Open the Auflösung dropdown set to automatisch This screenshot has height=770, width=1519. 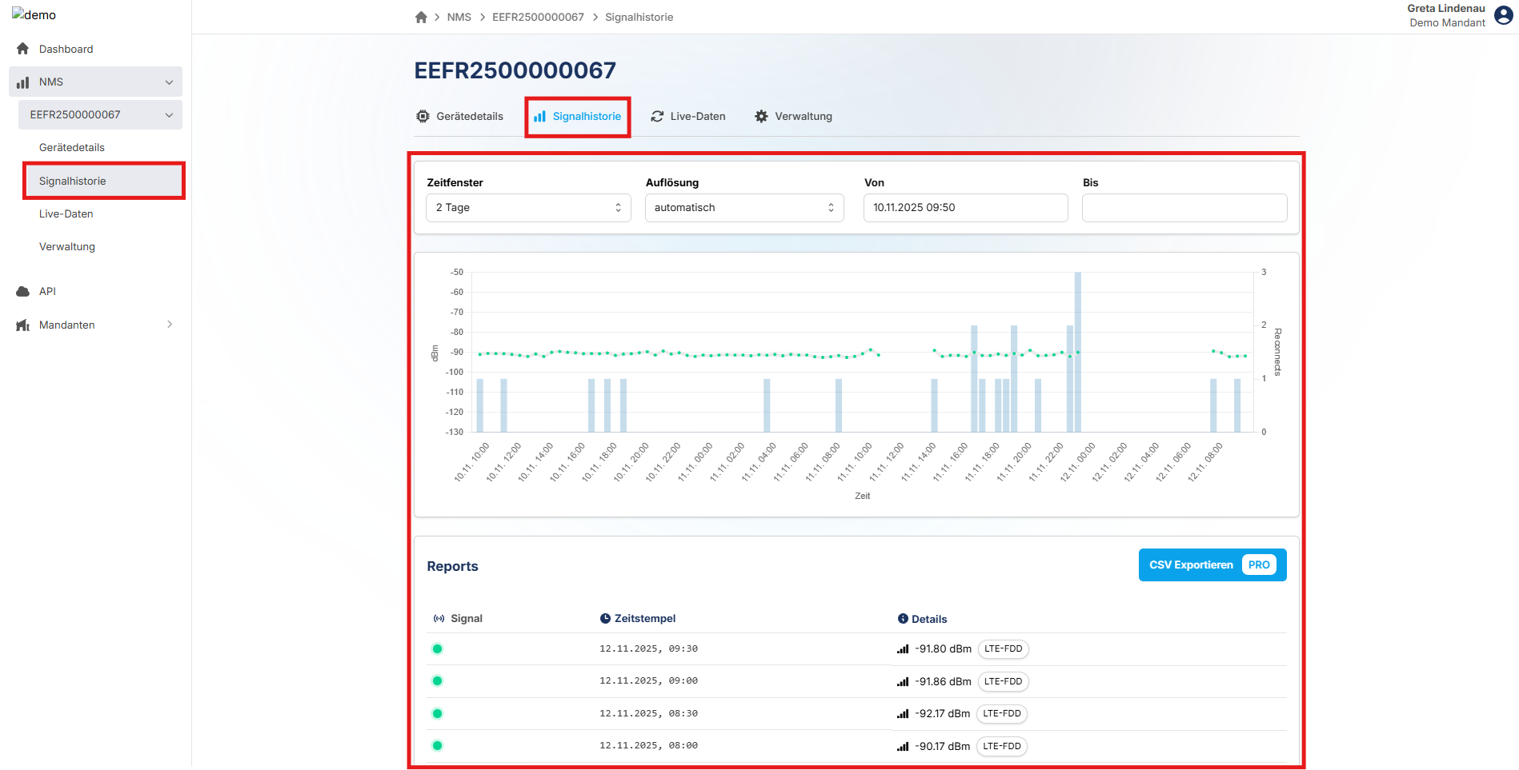(x=743, y=208)
